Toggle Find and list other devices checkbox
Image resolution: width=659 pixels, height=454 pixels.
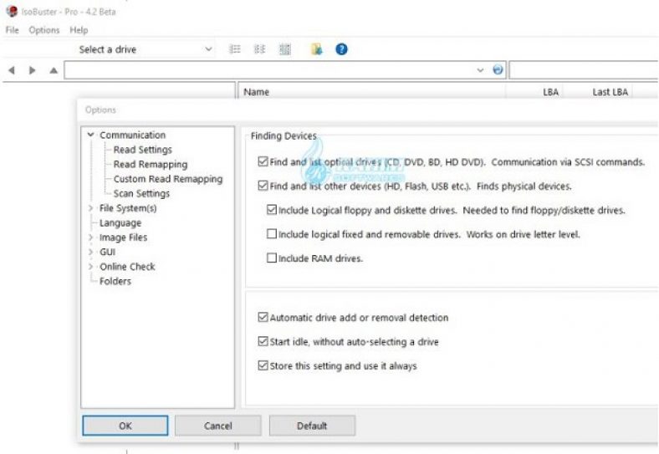263,186
